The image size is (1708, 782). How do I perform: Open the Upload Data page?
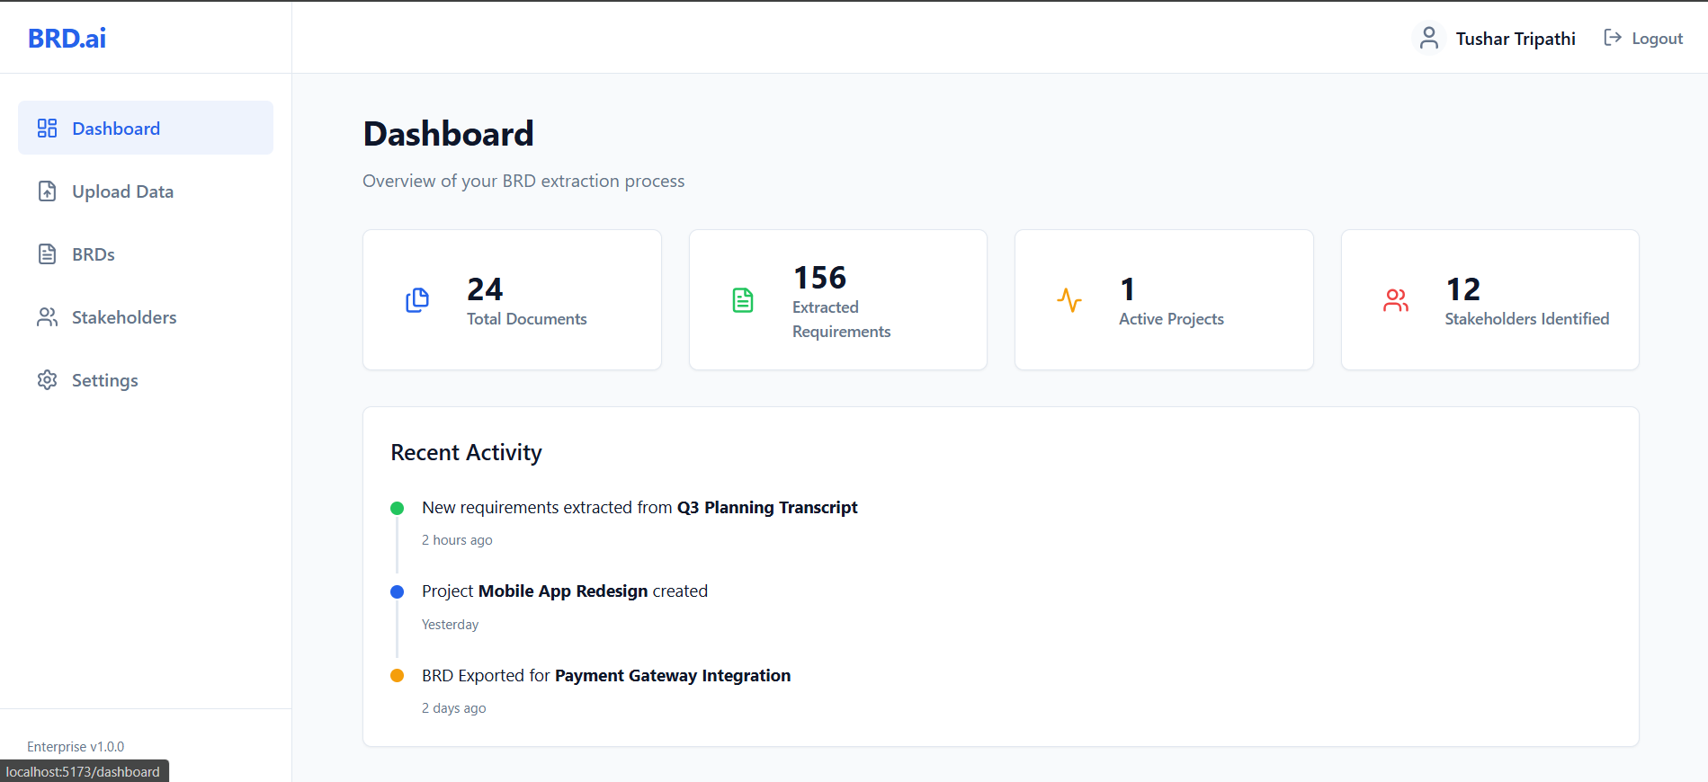[122, 191]
